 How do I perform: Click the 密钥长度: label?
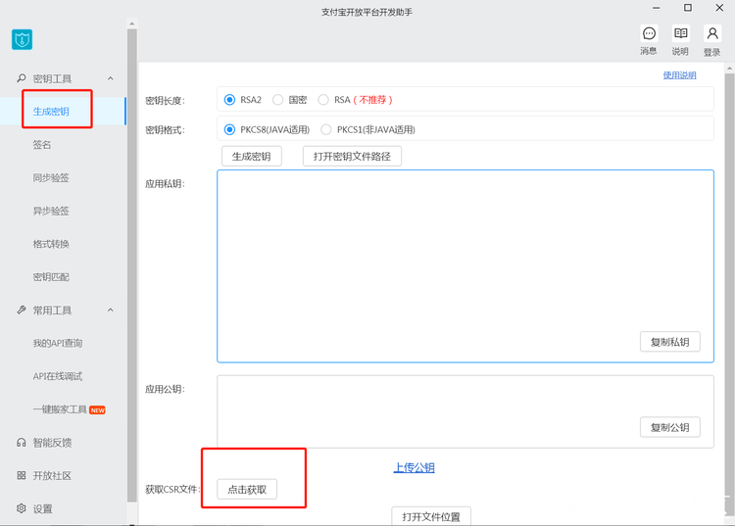point(166,100)
